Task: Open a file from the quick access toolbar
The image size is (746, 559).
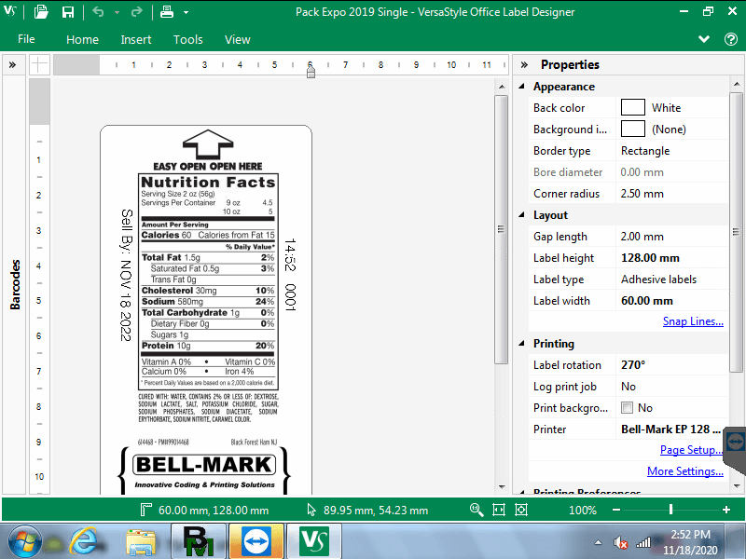Action: 41,12
